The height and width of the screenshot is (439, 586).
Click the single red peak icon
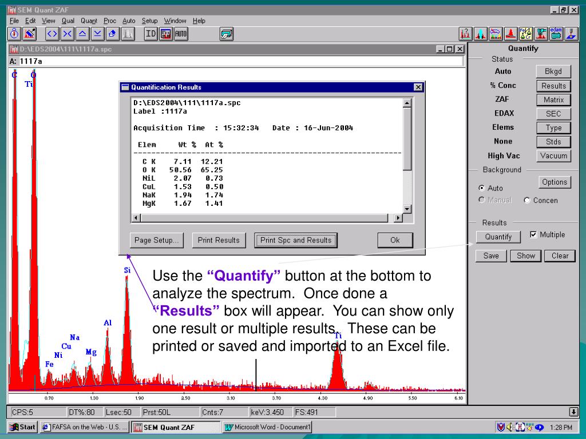coord(510,34)
